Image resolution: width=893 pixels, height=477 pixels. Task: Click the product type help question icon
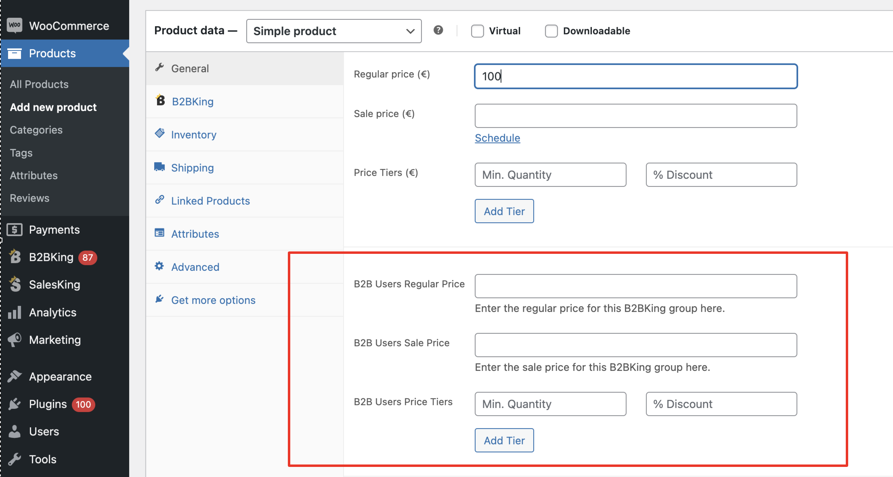tap(438, 30)
